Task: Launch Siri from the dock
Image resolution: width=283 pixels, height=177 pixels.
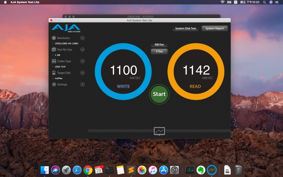Action: [x=55, y=170]
